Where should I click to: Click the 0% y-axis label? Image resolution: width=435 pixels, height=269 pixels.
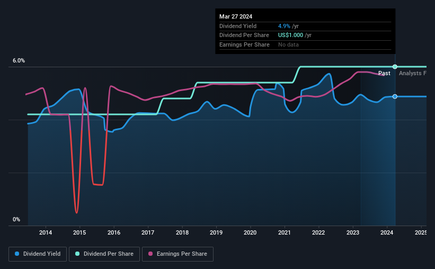(16, 219)
